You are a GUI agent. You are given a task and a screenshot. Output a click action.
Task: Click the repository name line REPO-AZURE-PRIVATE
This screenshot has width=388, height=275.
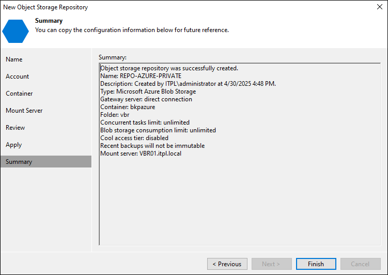pyautogui.click(x=141, y=76)
